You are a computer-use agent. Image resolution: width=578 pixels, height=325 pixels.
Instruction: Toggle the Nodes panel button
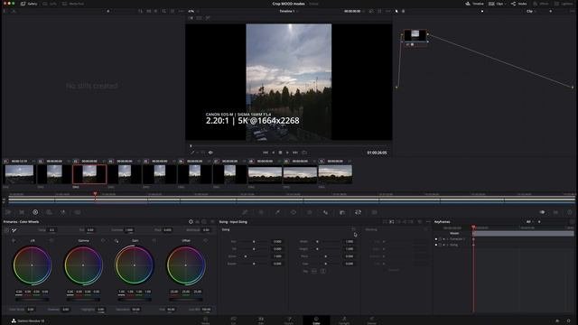pos(518,4)
